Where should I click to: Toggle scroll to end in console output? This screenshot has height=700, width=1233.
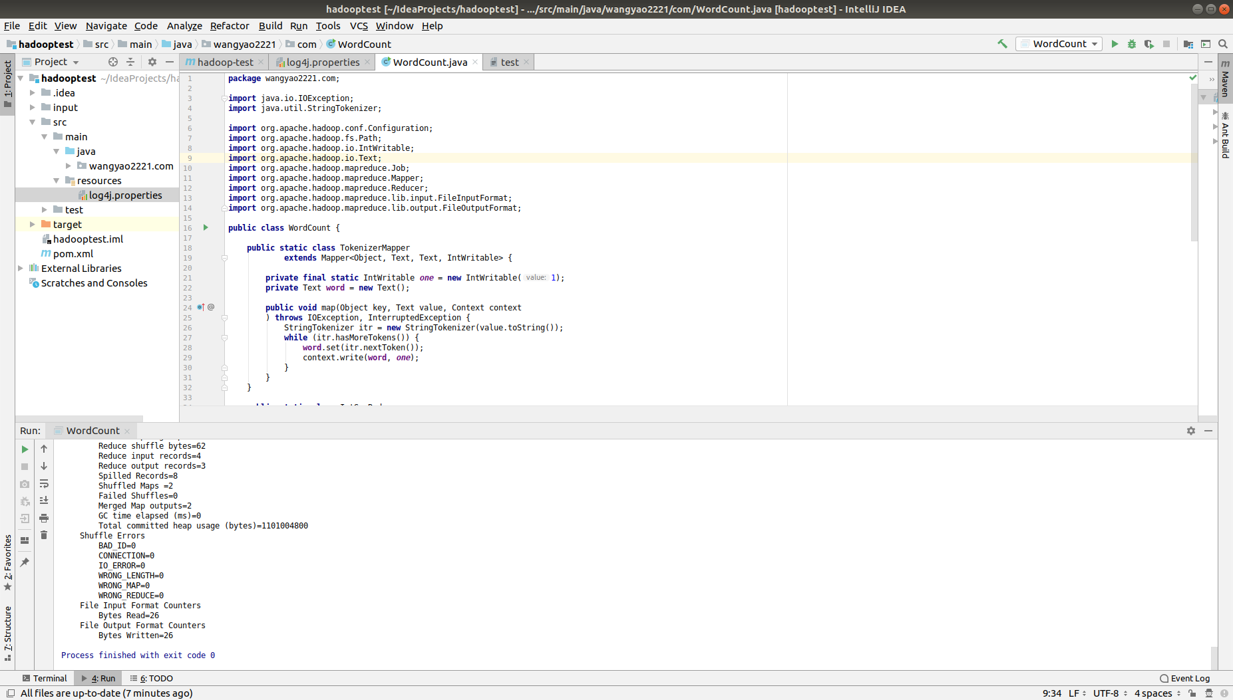click(44, 501)
